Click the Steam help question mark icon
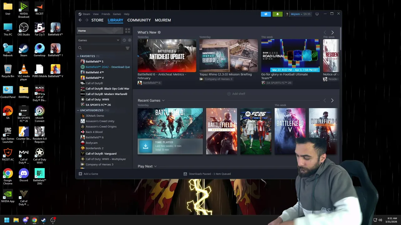The height and width of the screenshot is (225, 401). tap(287, 14)
